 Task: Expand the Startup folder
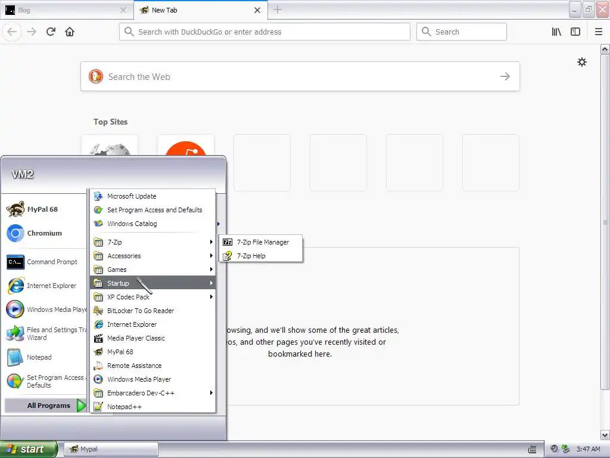click(153, 283)
